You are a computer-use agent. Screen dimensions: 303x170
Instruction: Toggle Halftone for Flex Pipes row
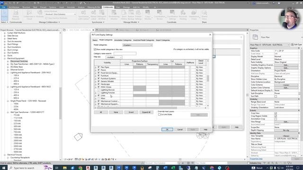point(190,67)
